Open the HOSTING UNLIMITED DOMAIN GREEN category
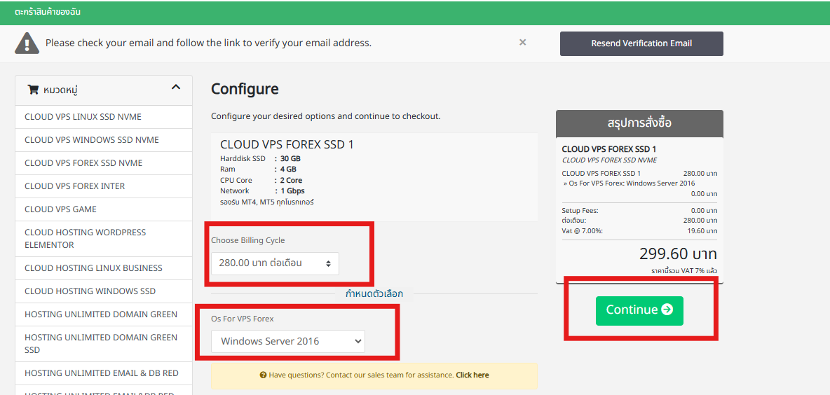The height and width of the screenshot is (395, 830). pyautogui.click(x=104, y=314)
